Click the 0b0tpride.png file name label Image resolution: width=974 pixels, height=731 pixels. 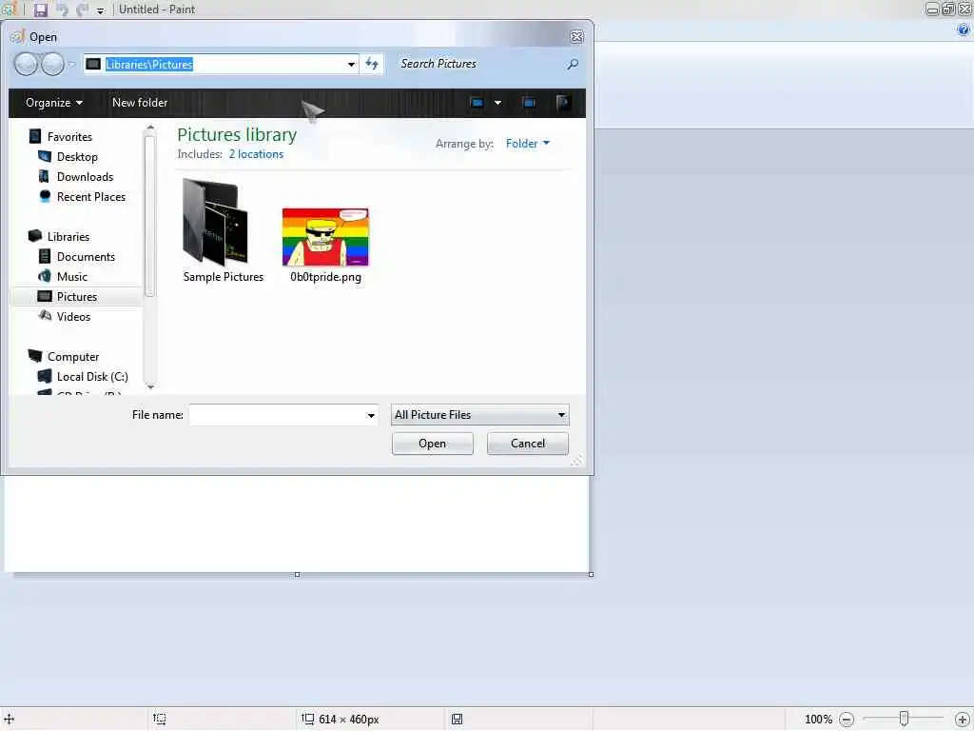[325, 277]
